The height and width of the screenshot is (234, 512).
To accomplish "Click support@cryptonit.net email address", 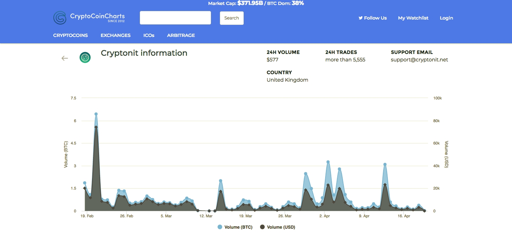I will (419, 60).
